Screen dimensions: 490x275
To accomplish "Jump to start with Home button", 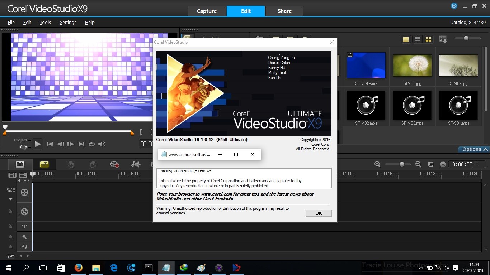I will tap(50, 144).
